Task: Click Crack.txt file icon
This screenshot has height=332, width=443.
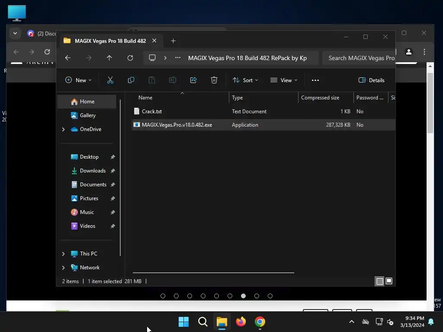Action: point(137,111)
